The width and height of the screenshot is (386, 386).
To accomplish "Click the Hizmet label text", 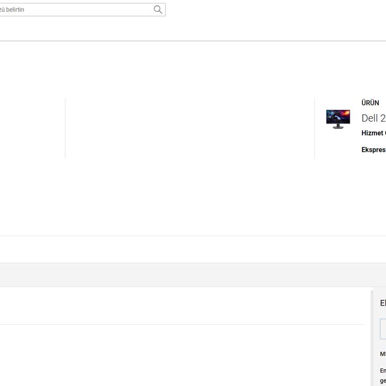I will click(372, 133).
